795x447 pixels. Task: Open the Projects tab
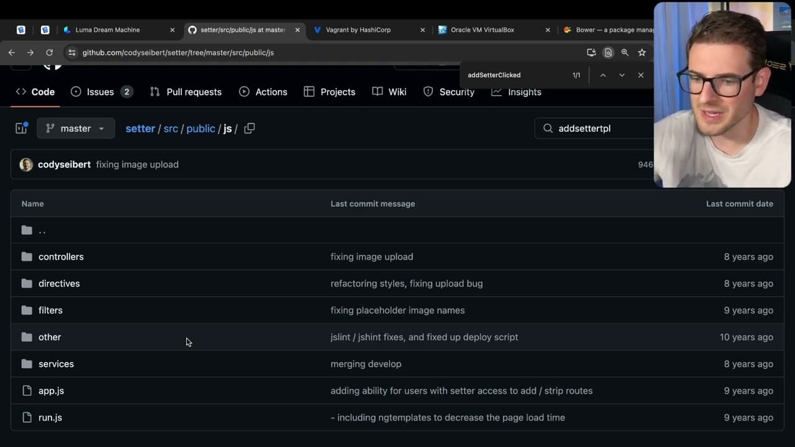tap(329, 92)
